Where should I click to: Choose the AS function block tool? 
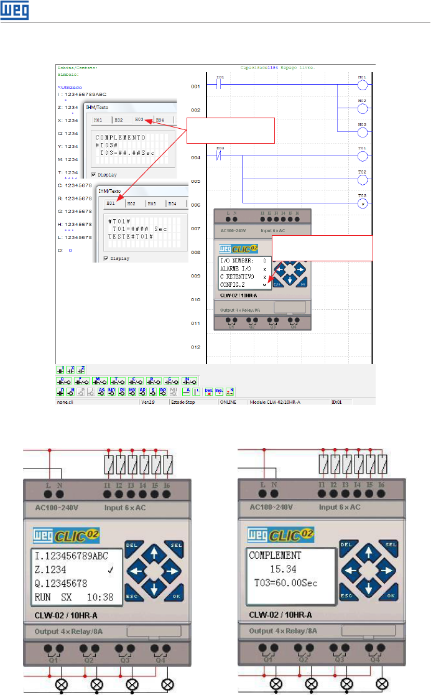pos(101,392)
